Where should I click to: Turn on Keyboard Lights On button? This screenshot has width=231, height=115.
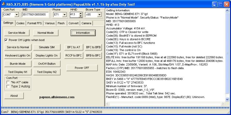(x=18, y=55)
